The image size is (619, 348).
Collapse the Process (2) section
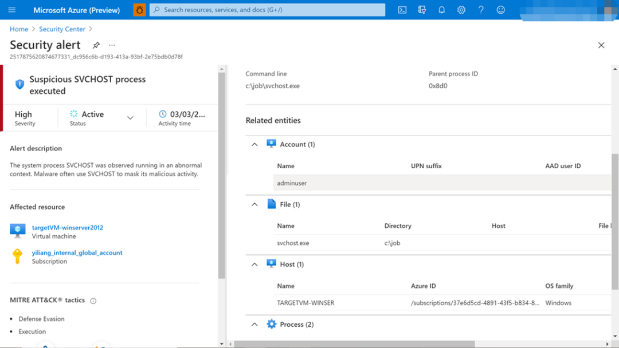point(254,325)
